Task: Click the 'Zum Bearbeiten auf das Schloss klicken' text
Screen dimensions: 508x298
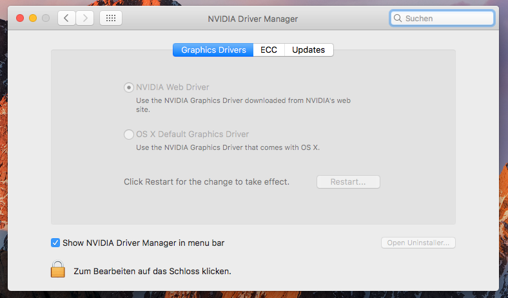Action: point(152,271)
